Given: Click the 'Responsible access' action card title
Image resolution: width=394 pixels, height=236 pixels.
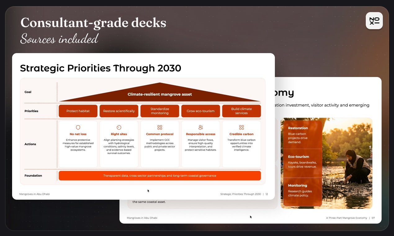Looking at the screenshot, I should tap(200, 134).
